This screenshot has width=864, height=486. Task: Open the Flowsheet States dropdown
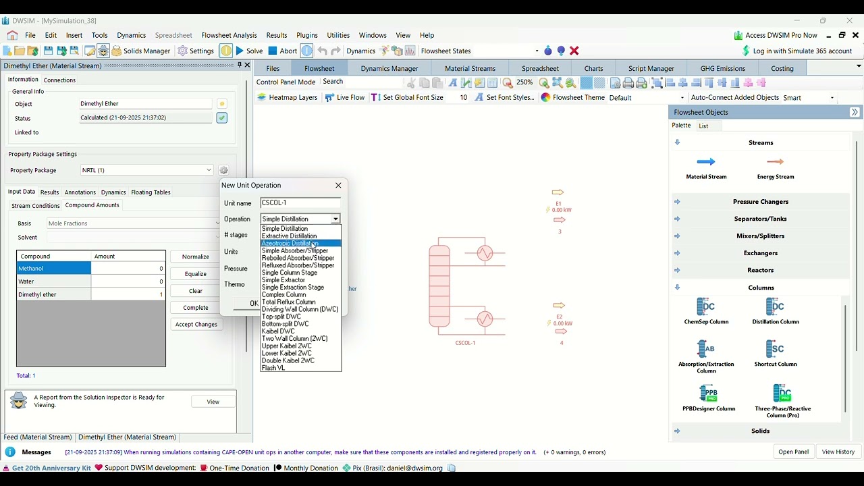pos(537,51)
